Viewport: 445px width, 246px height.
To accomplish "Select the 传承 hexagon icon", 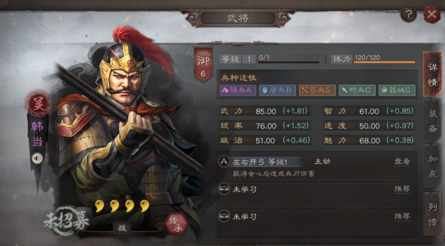I will tap(177, 224).
